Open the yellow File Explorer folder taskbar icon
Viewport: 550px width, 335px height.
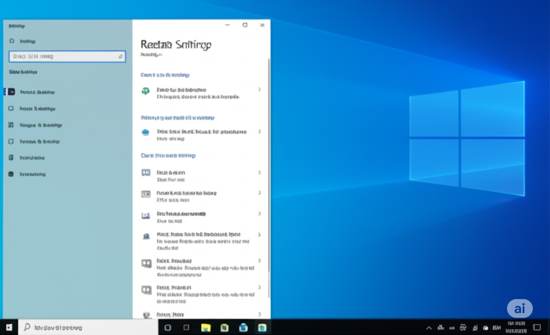point(206,327)
